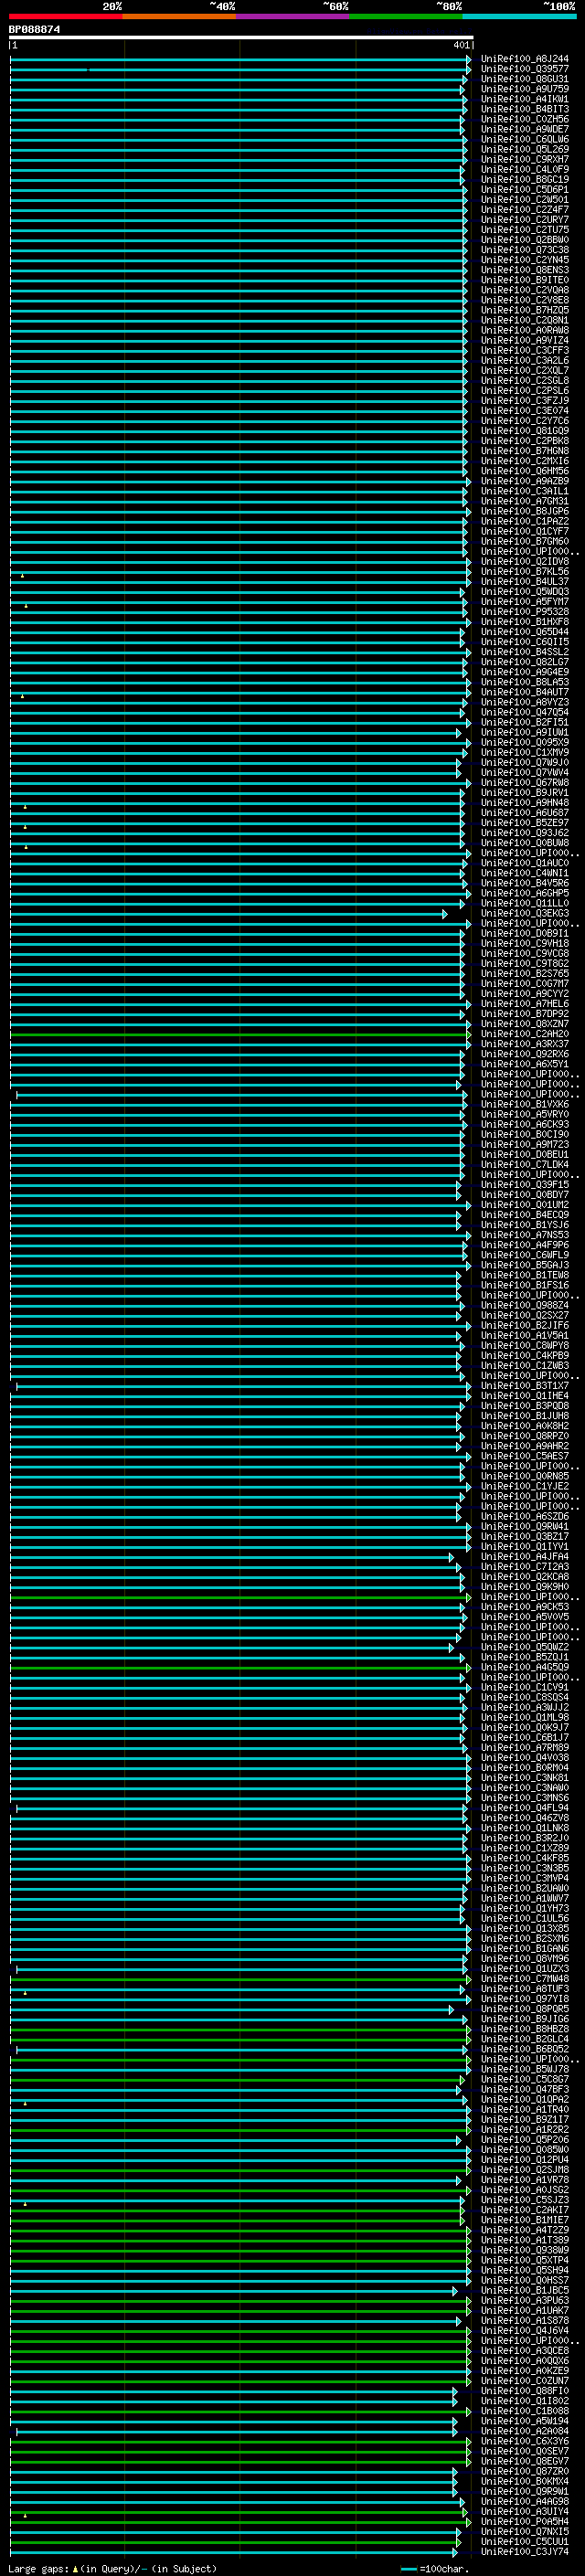Click the label UniRef100_Q3EKG3

point(524,913)
